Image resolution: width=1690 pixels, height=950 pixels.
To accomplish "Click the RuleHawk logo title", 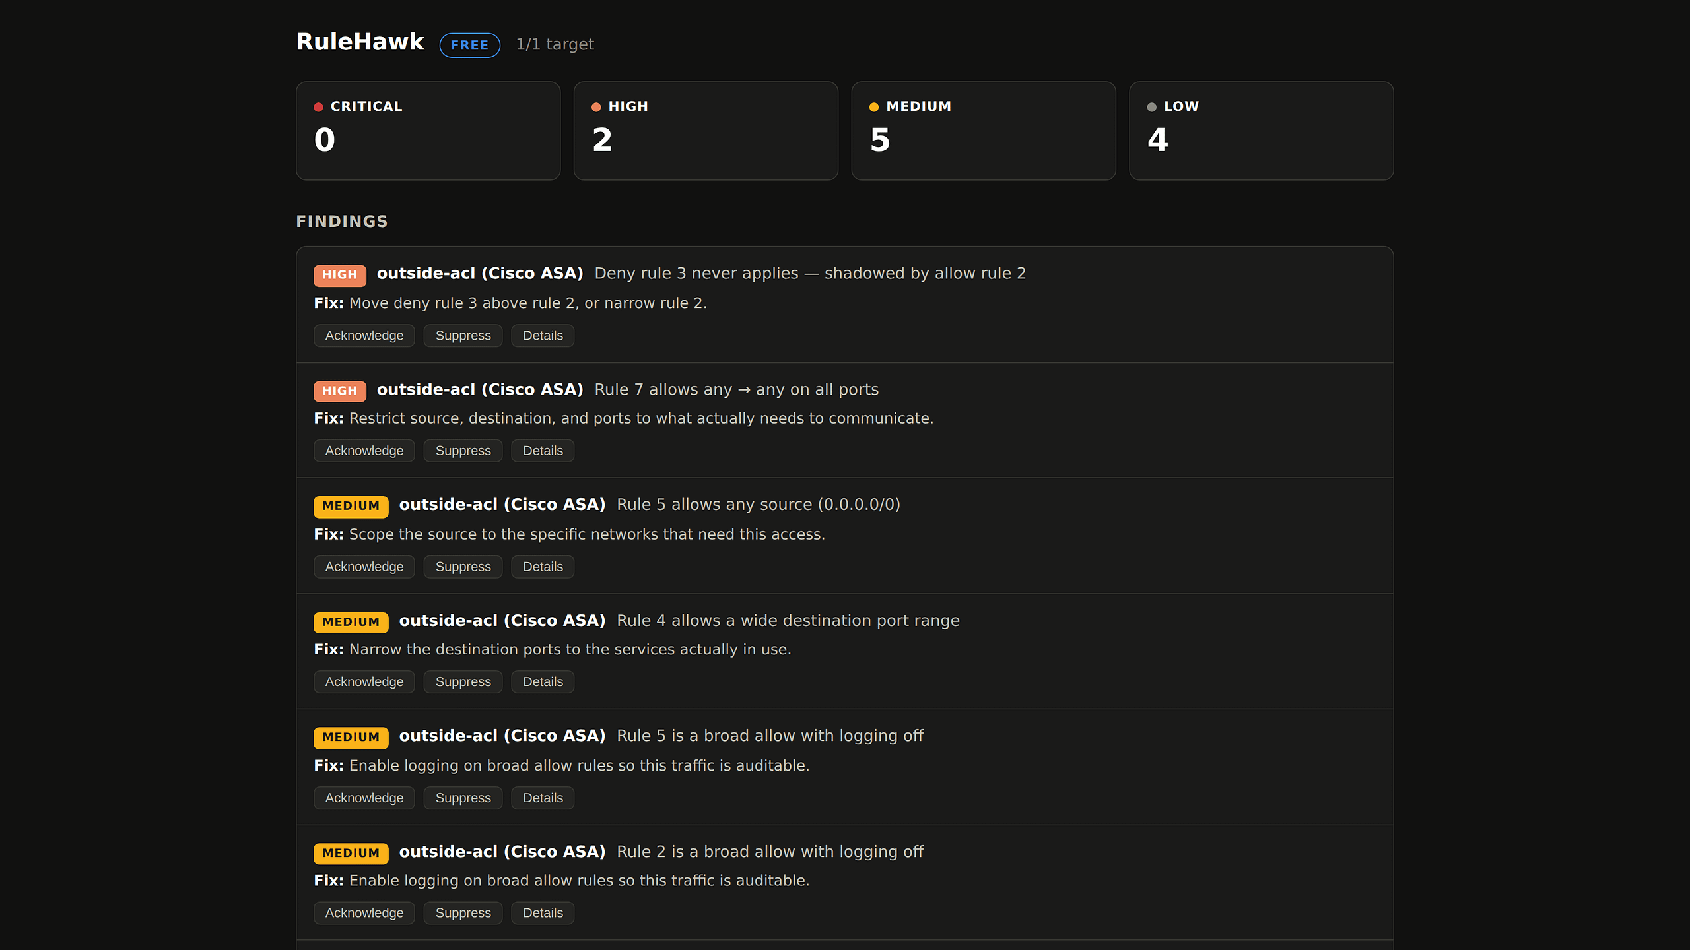I will (x=360, y=42).
